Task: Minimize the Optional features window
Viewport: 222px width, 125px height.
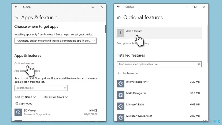Action: (x=187, y=7)
